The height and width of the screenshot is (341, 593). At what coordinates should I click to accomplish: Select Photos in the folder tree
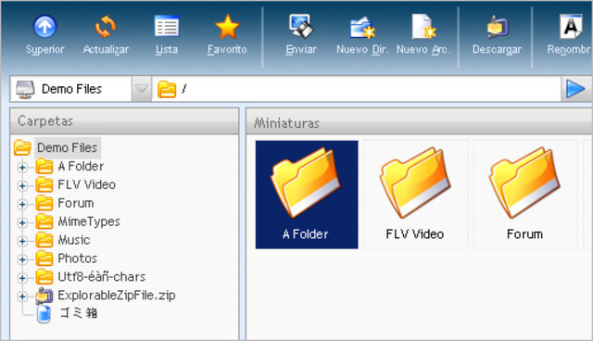click(78, 259)
